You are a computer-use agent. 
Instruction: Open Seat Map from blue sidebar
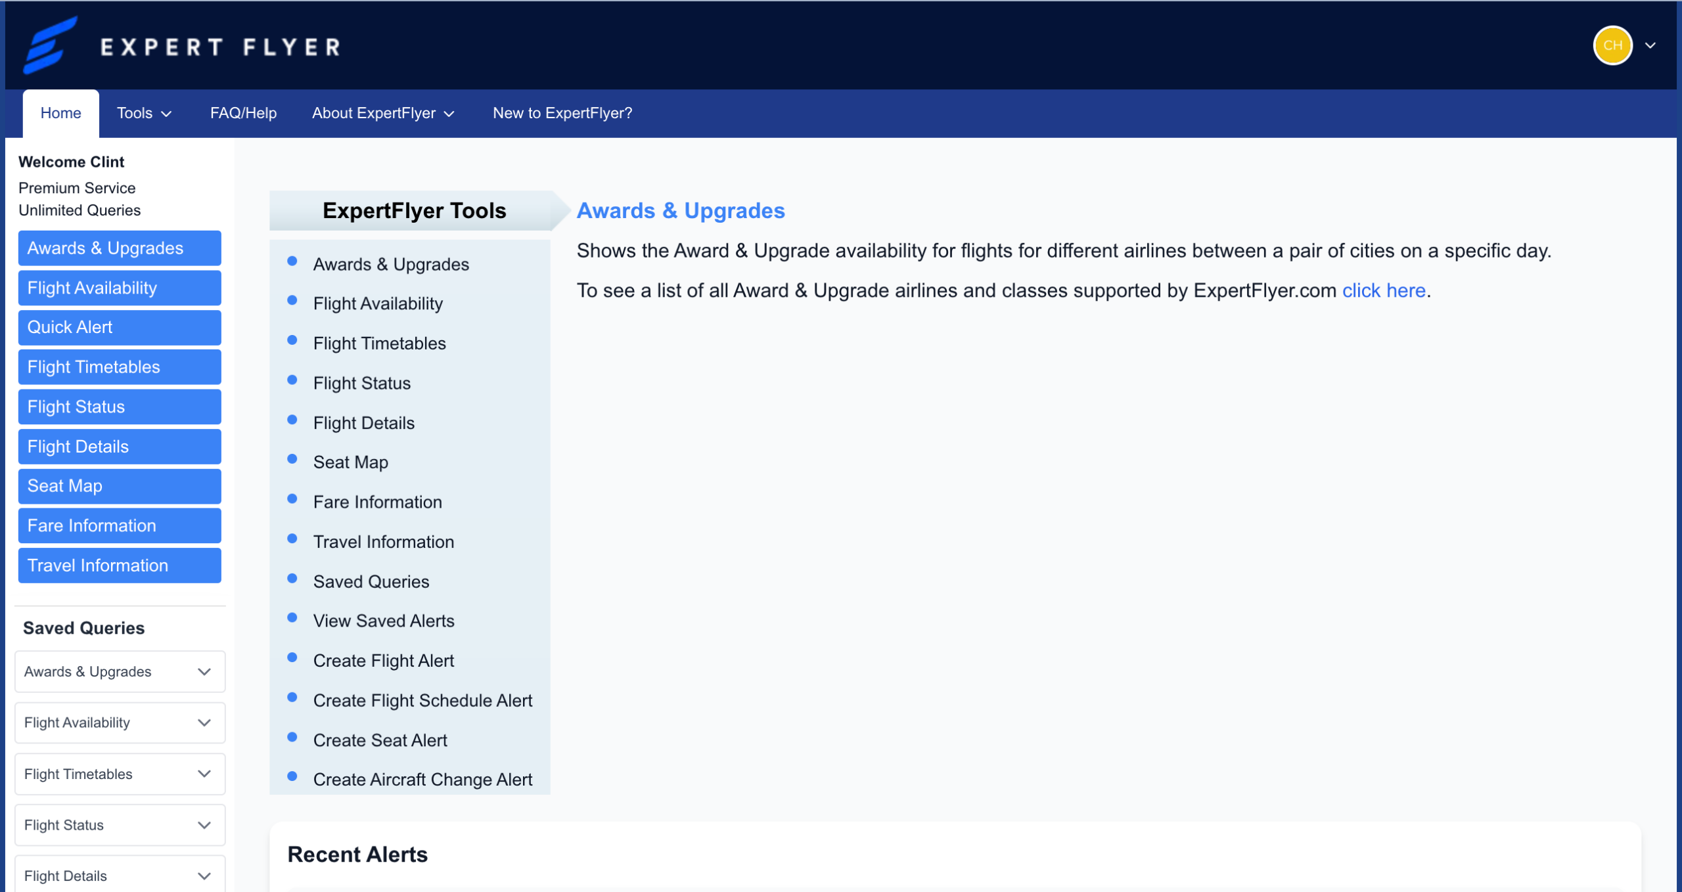pos(120,486)
